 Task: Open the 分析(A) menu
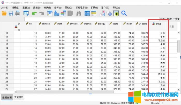coord(58,8)
